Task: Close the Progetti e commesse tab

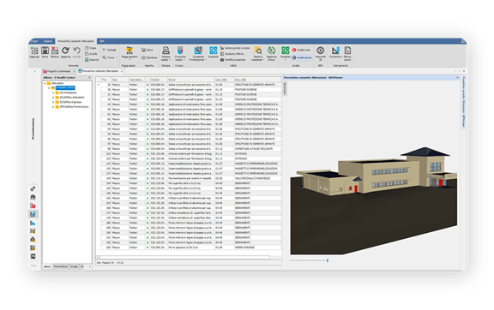Action: (x=74, y=71)
